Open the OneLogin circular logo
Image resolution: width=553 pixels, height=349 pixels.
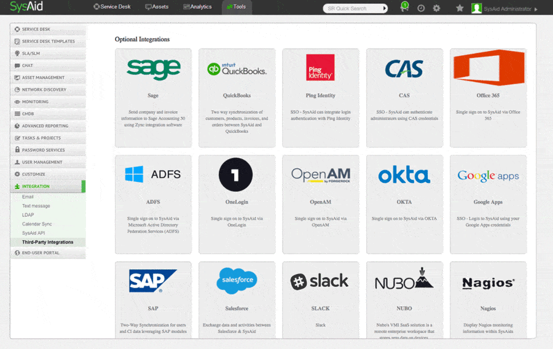(x=235, y=174)
